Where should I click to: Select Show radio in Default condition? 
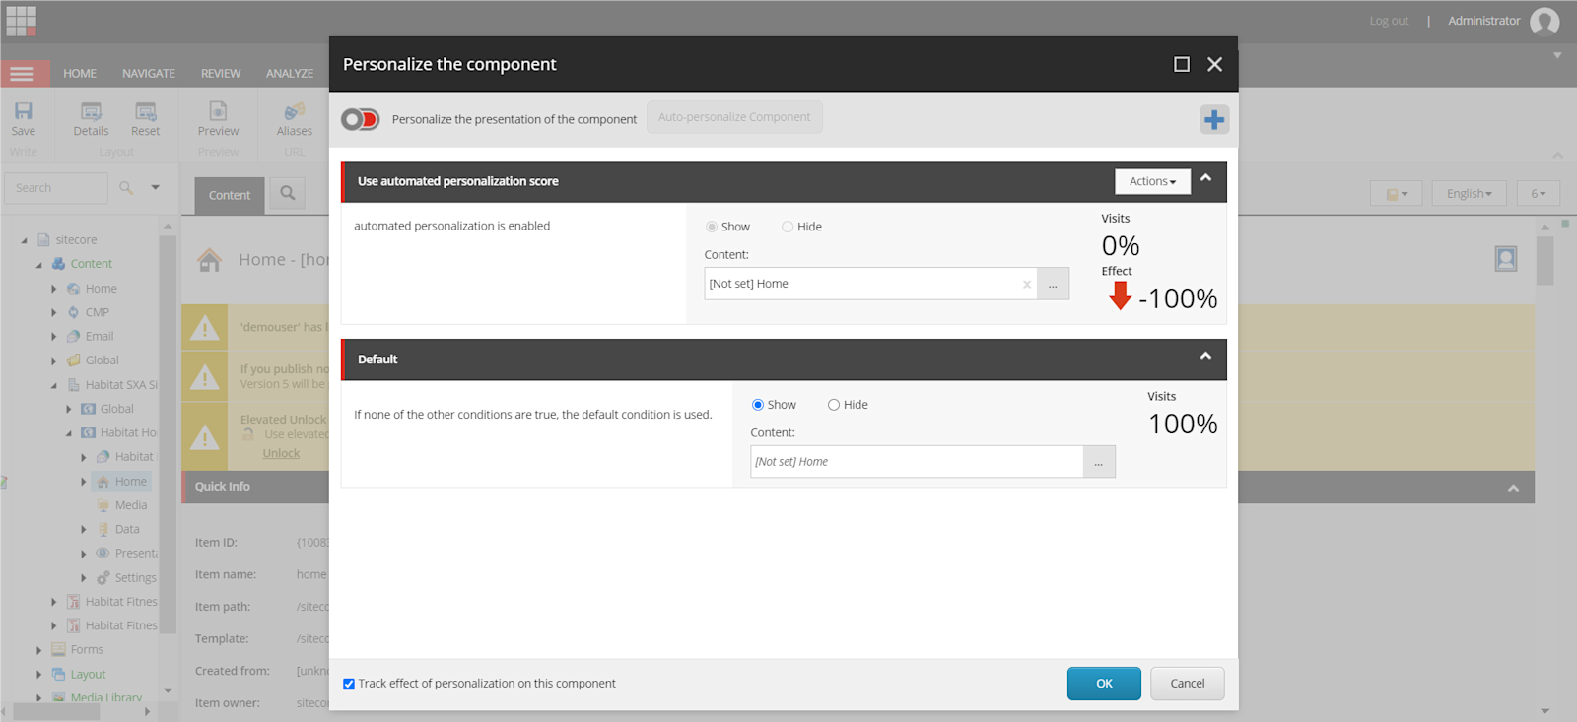point(758,405)
